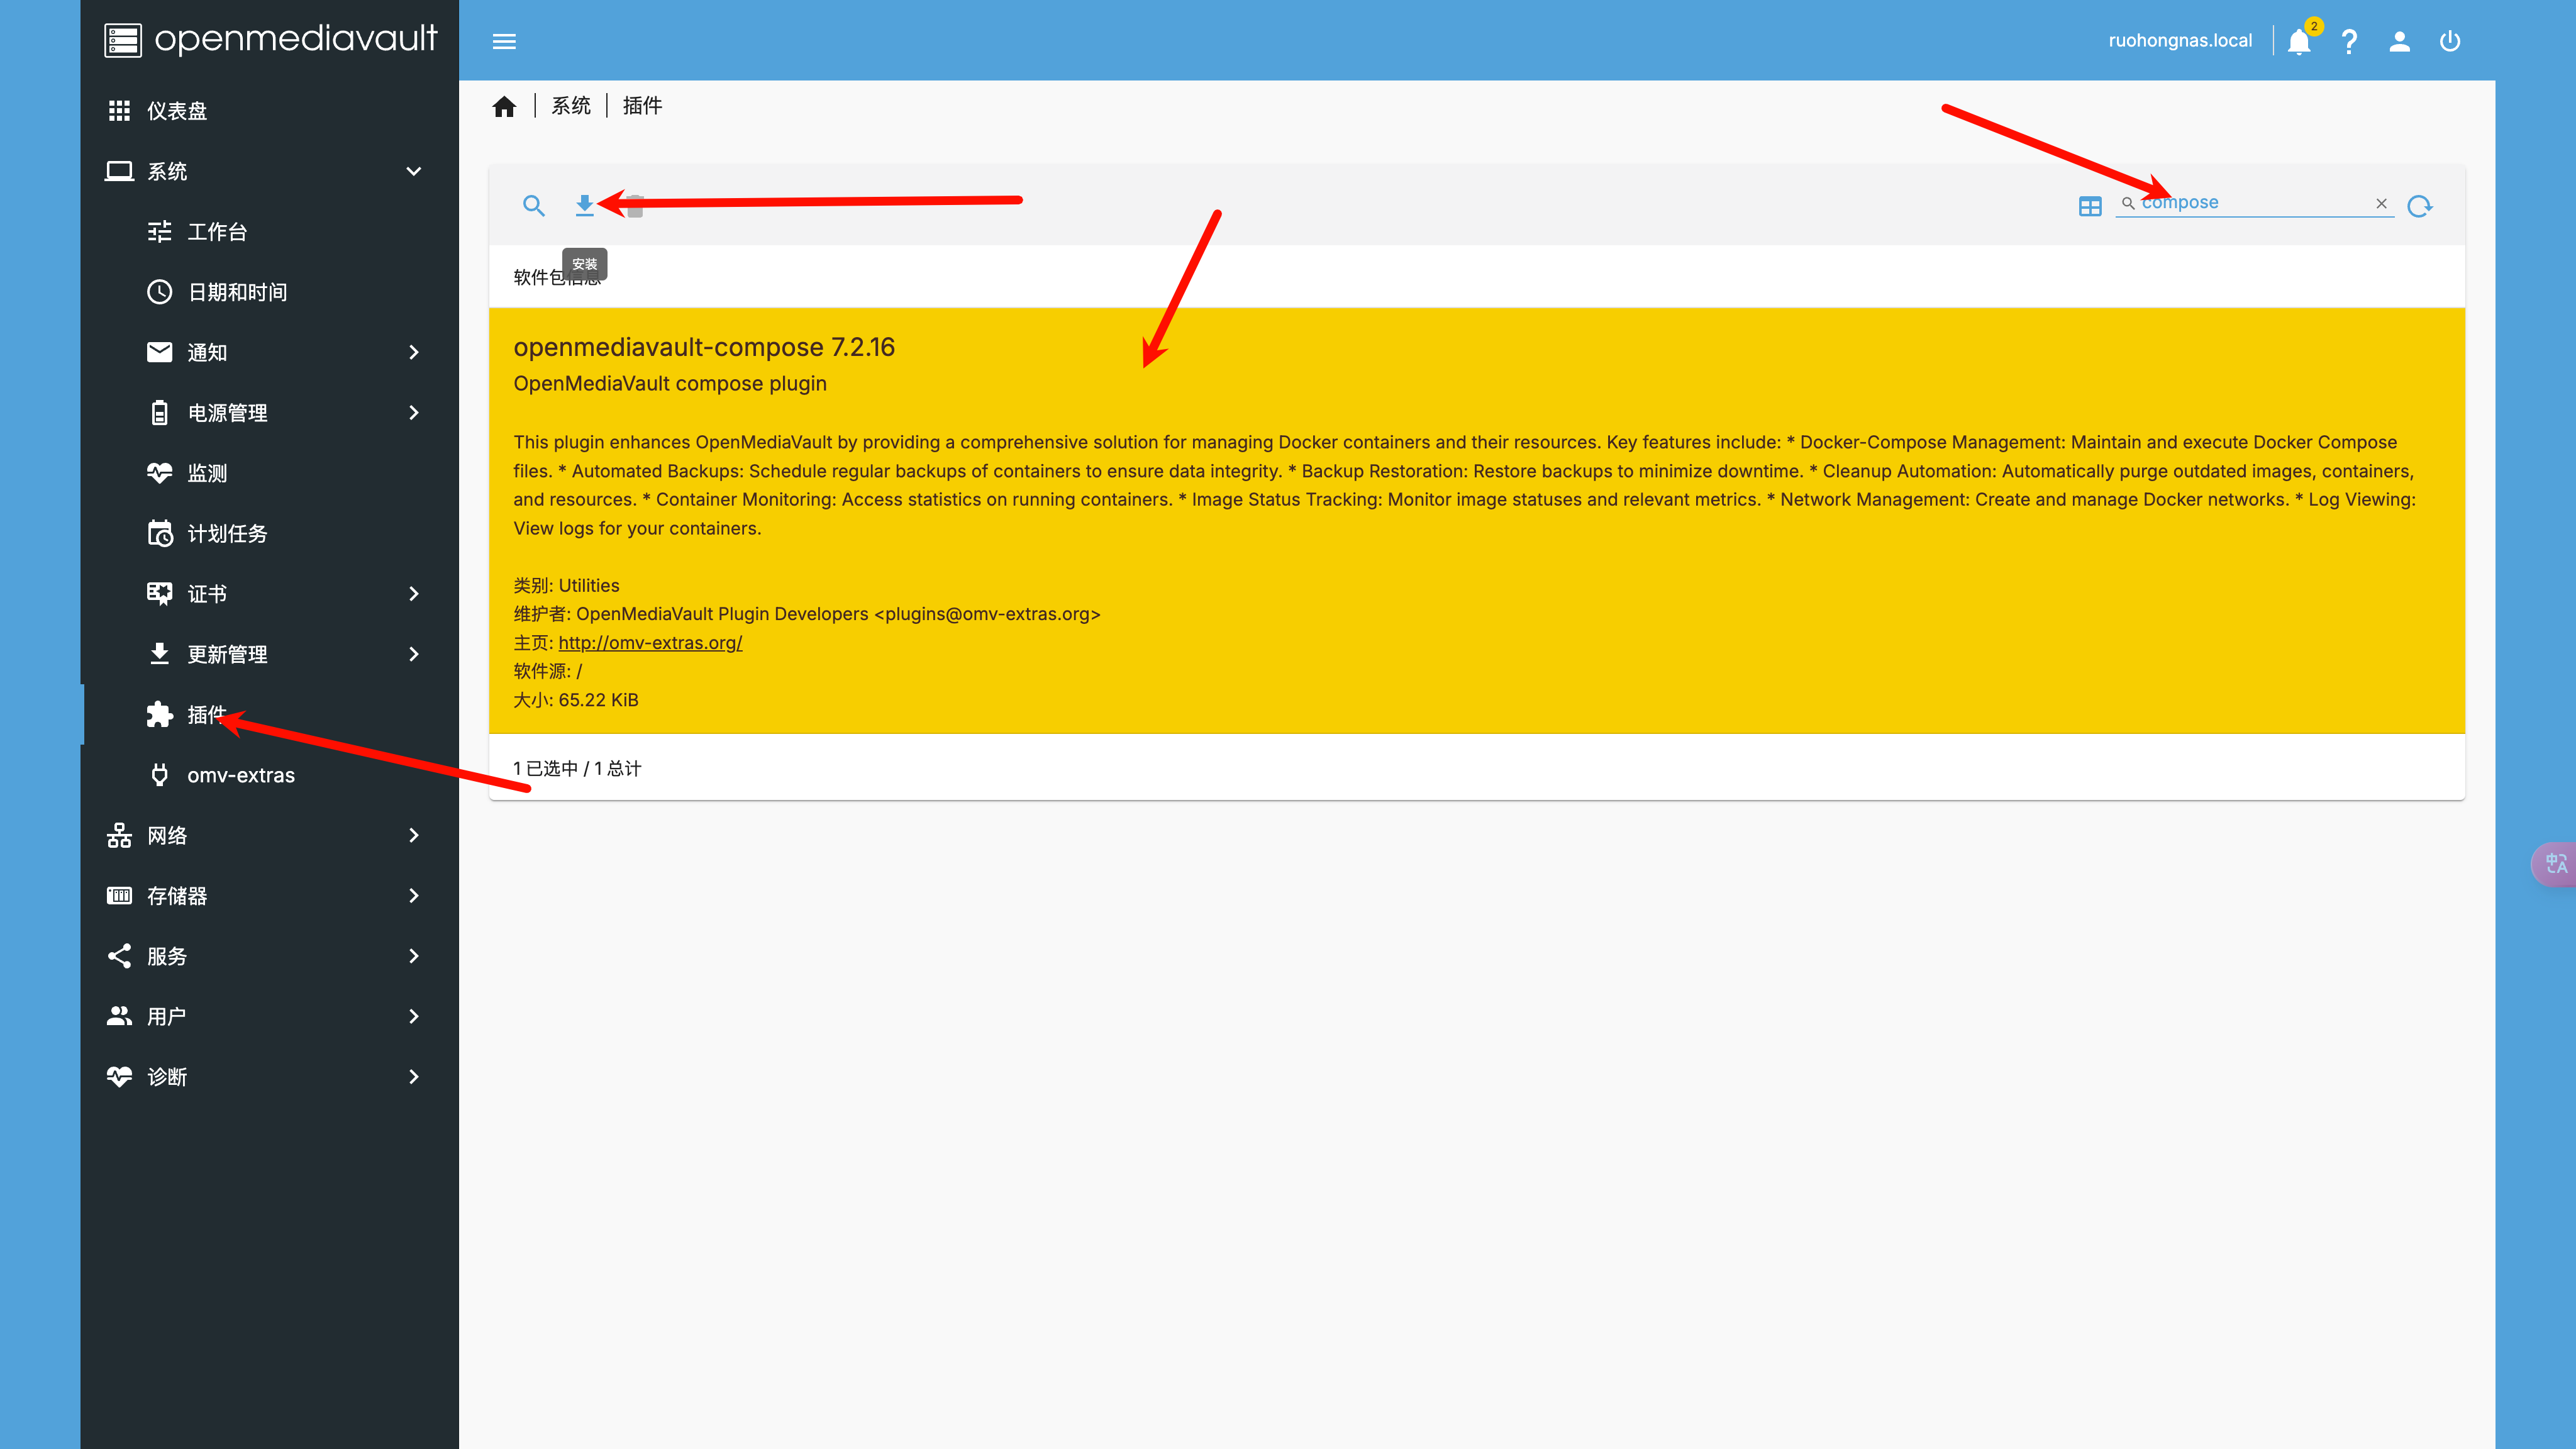This screenshot has height=1449, width=2576.
Task: Open 工作台 workbench settings
Action: click(x=269, y=232)
